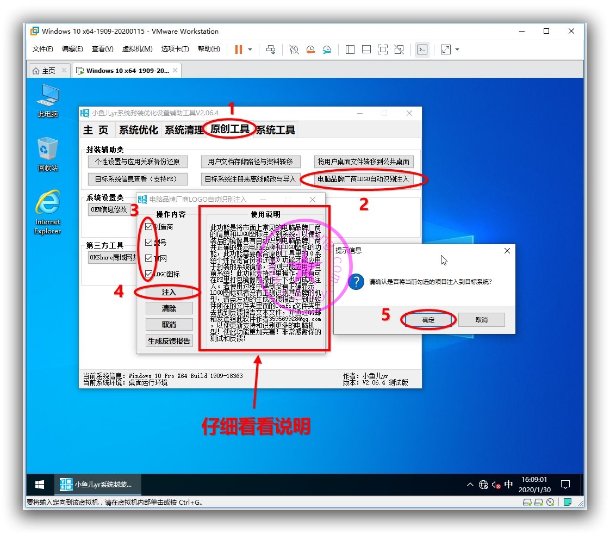This screenshot has height=533, width=610.
Task: Open the 文件(F) menu
Action: tap(42, 49)
